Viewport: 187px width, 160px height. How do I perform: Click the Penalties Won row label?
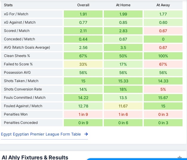16,114
